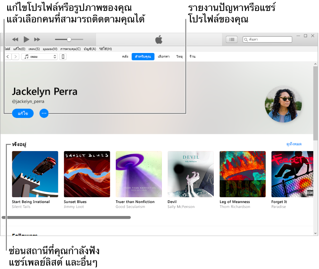Open the media type dropdown showing เพลง

pyautogui.click(x=39, y=56)
